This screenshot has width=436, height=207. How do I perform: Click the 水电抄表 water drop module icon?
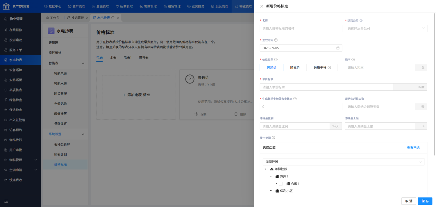51,31
